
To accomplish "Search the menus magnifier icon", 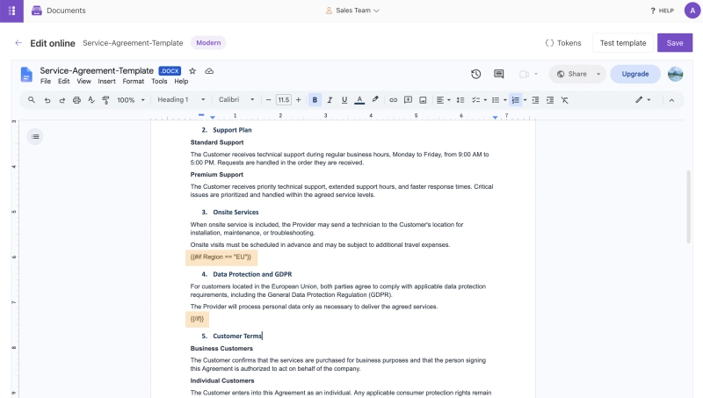I will 32,100.
